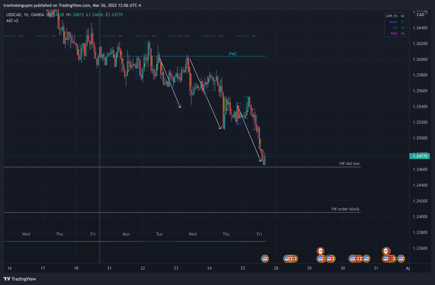
Task: Select the leftmost US flag economic event icon
Action: 265,259
